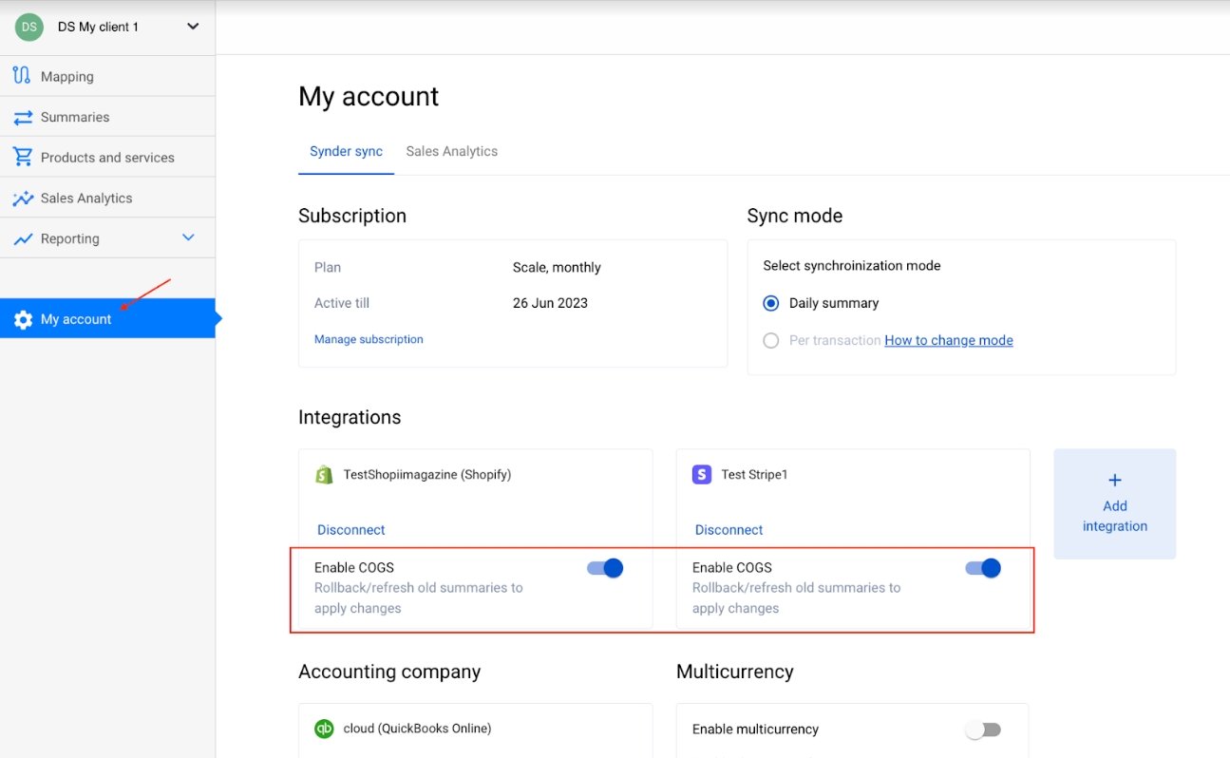Click the QuickBooks Online icon

324,729
